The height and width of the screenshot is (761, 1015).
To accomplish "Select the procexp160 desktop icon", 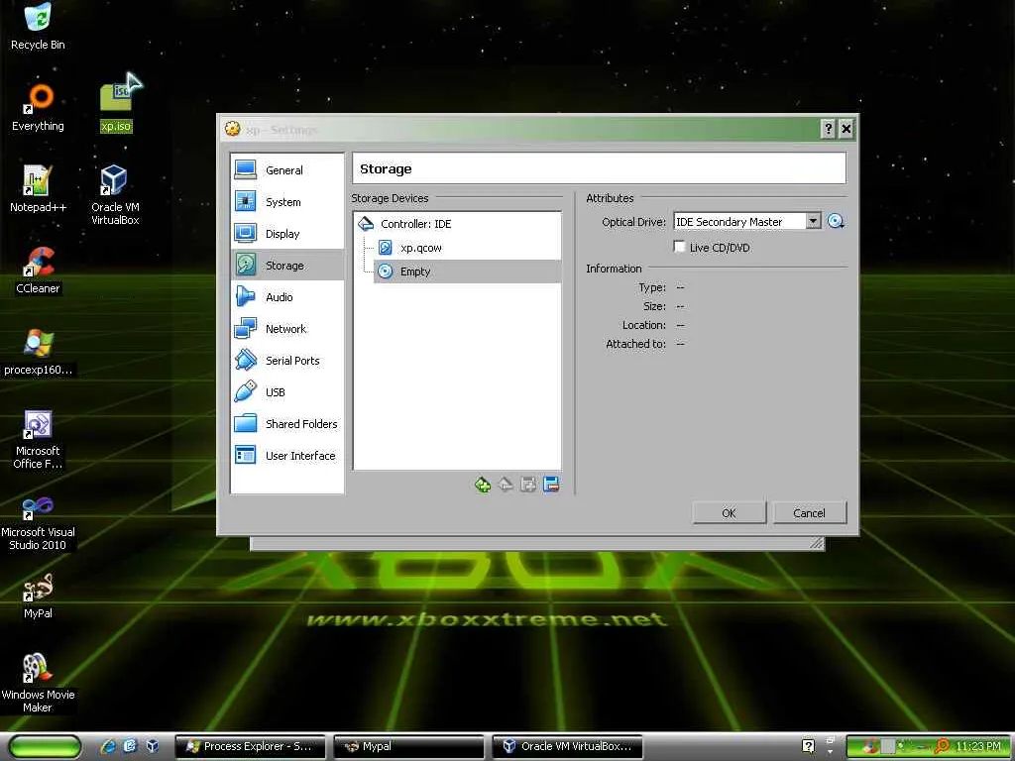I will 38,353.
